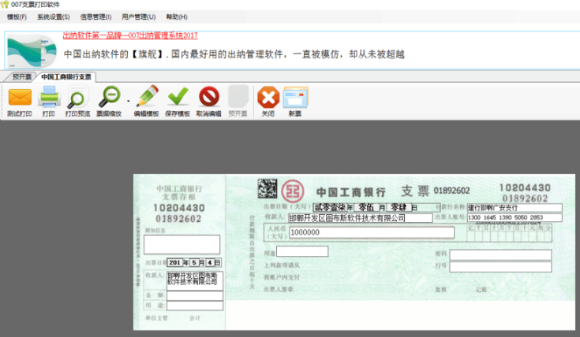The height and width of the screenshot is (337, 580).
Task: Click the year field 贰零壹柒
Action: pos(331,207)
